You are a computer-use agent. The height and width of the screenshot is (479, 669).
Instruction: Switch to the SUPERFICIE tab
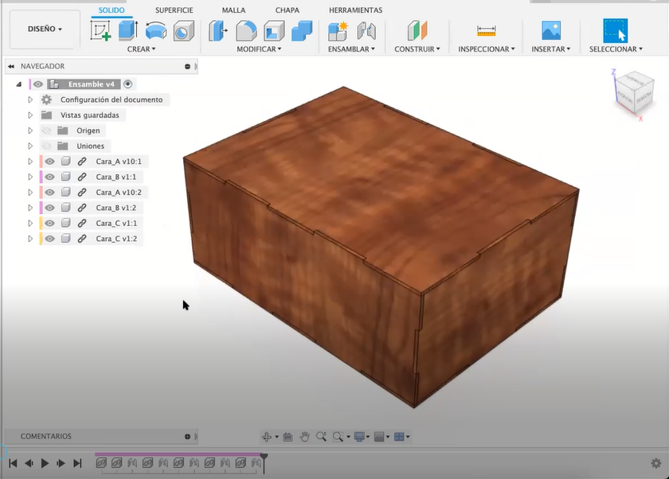pos(174,10)
